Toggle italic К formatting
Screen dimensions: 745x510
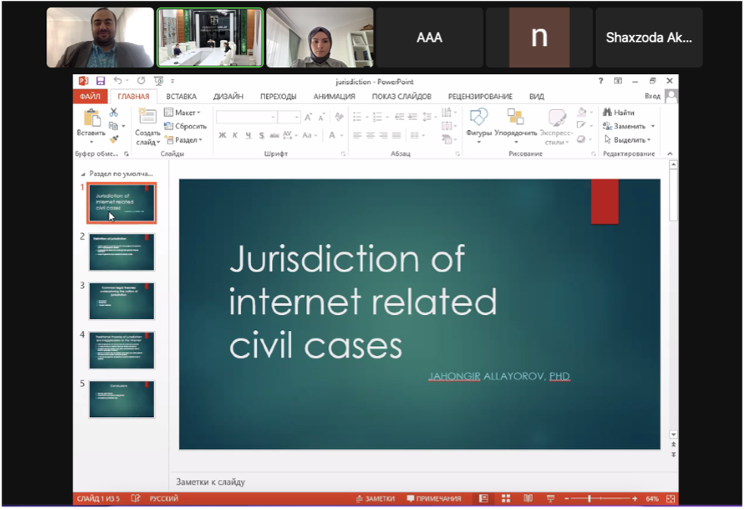(235, 135)
